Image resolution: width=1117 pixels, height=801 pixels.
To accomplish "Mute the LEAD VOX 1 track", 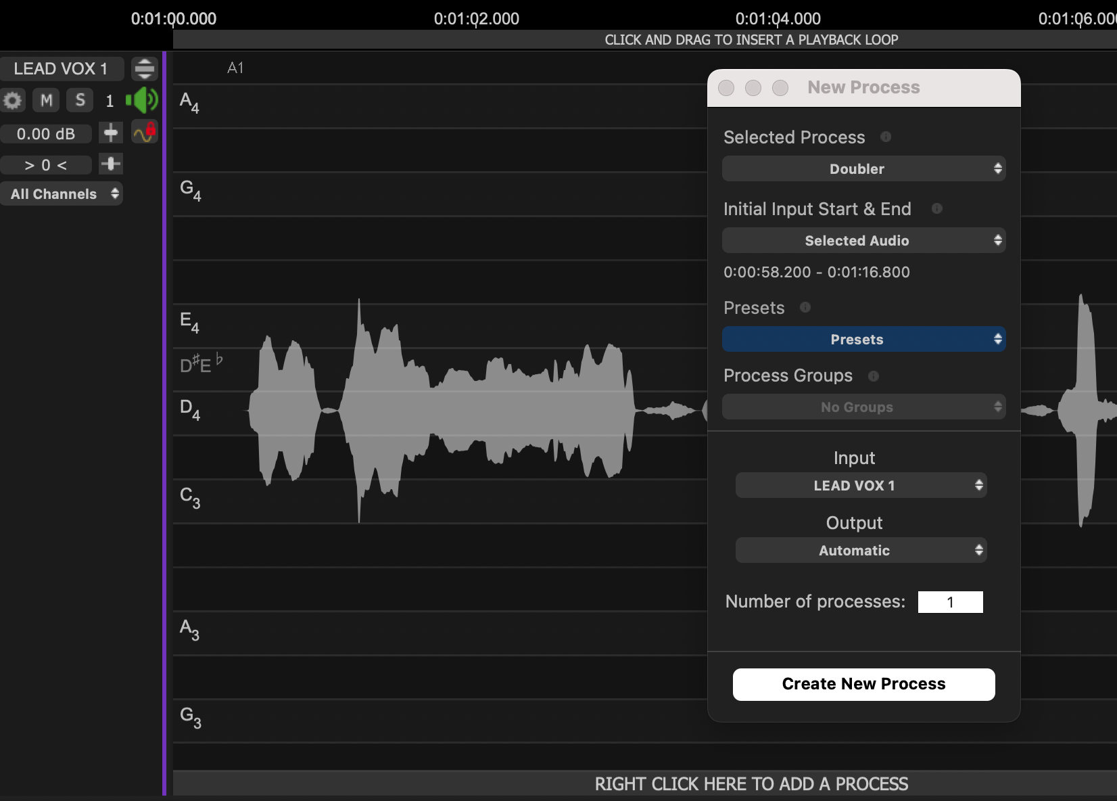I will 46,101.
